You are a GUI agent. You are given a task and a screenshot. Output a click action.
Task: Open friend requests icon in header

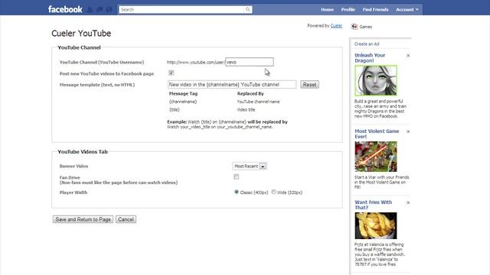90,10
